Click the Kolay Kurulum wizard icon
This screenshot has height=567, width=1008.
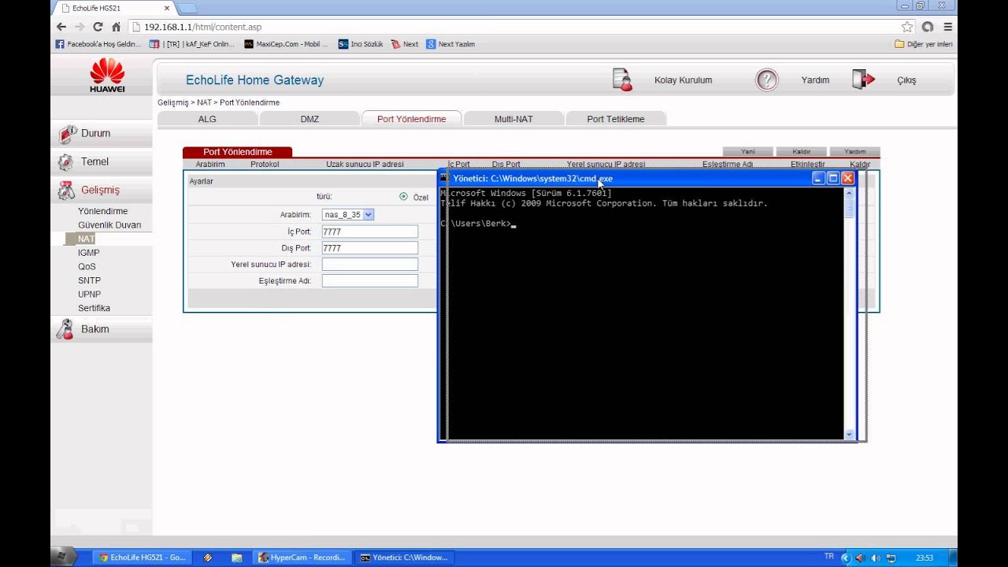622,80
